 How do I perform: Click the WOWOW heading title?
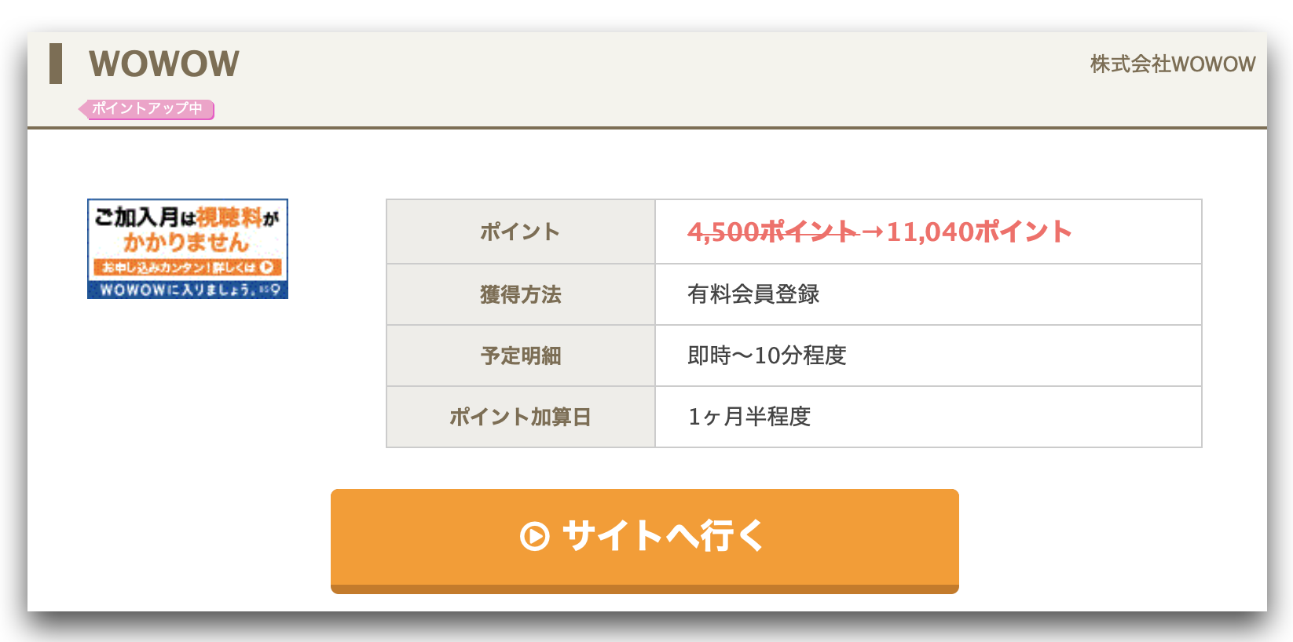pyautogui.click(x=164, y=64)
